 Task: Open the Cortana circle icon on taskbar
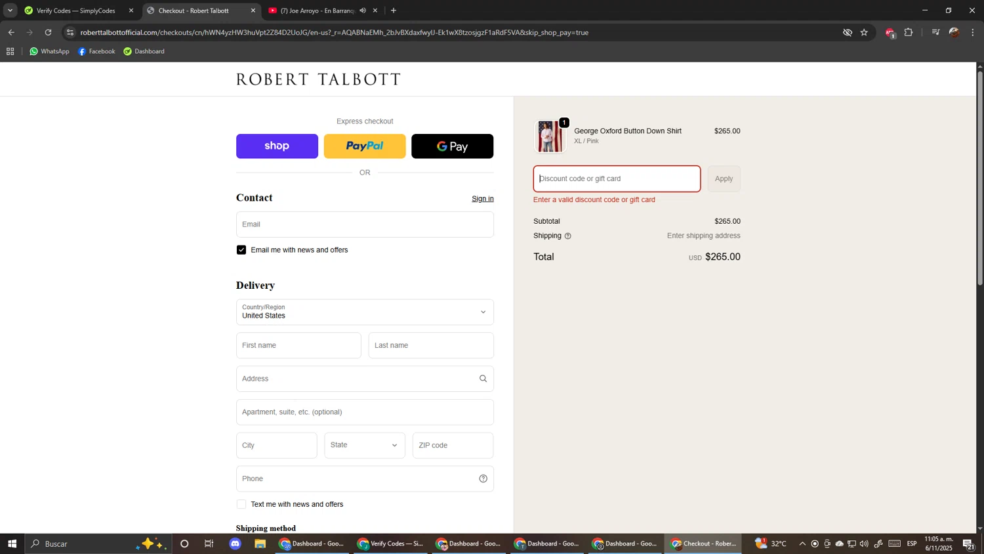184,543
